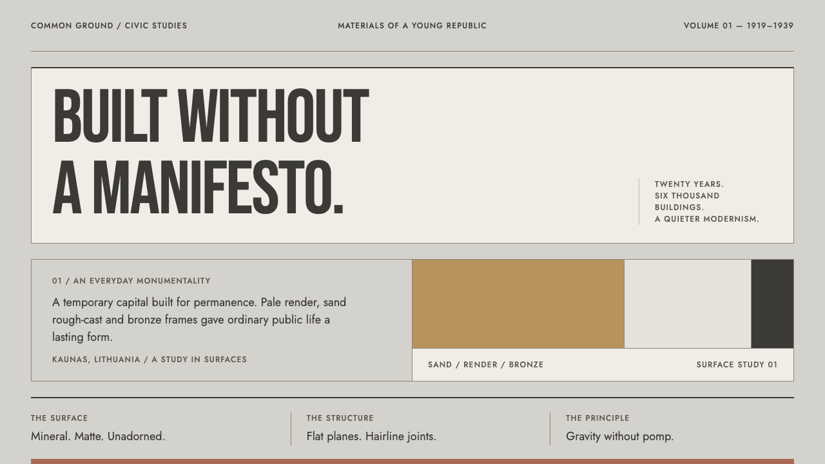Click the 'Built Without A Manifesto.' headline
Image resolution: width=825 pixels, height=464 pixels.
(x=211, y=152)
